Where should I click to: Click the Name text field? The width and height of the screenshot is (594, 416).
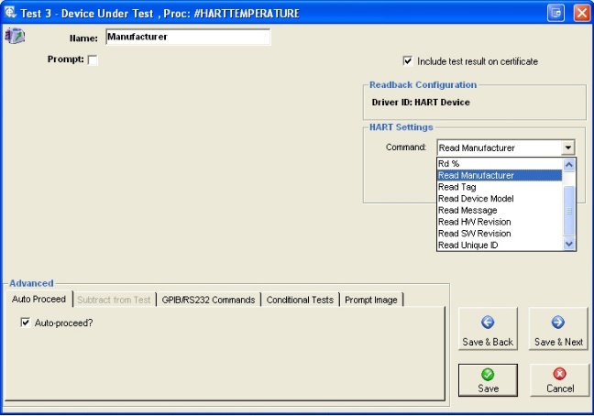pyautogui.click(x=187, y=38)
